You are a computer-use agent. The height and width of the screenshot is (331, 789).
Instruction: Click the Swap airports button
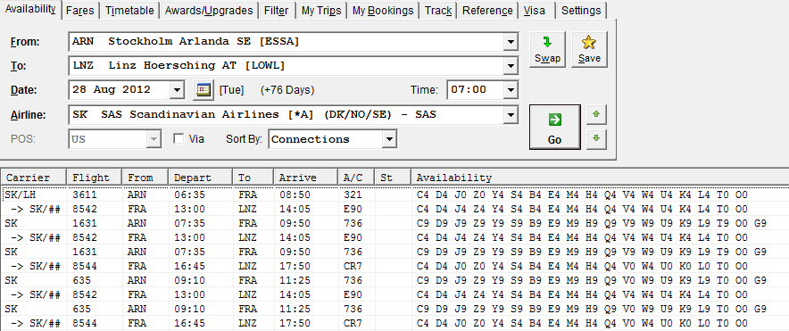[547, 49]
